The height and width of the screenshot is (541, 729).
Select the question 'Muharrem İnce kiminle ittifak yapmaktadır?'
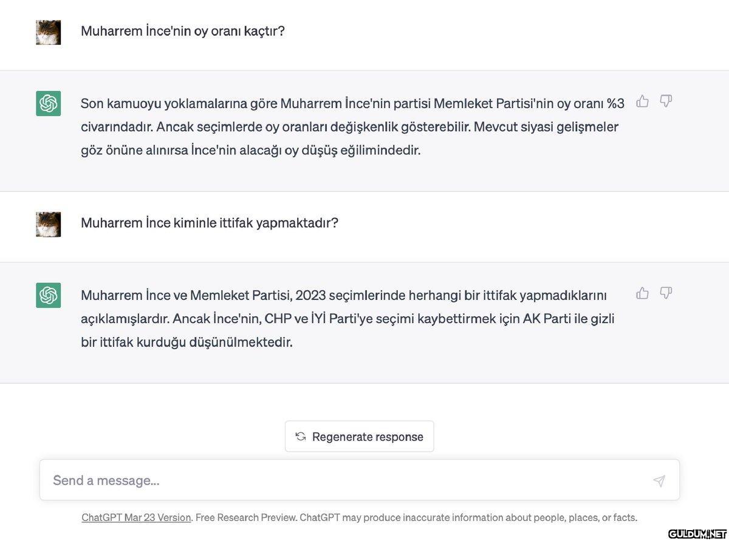[210, 223]
